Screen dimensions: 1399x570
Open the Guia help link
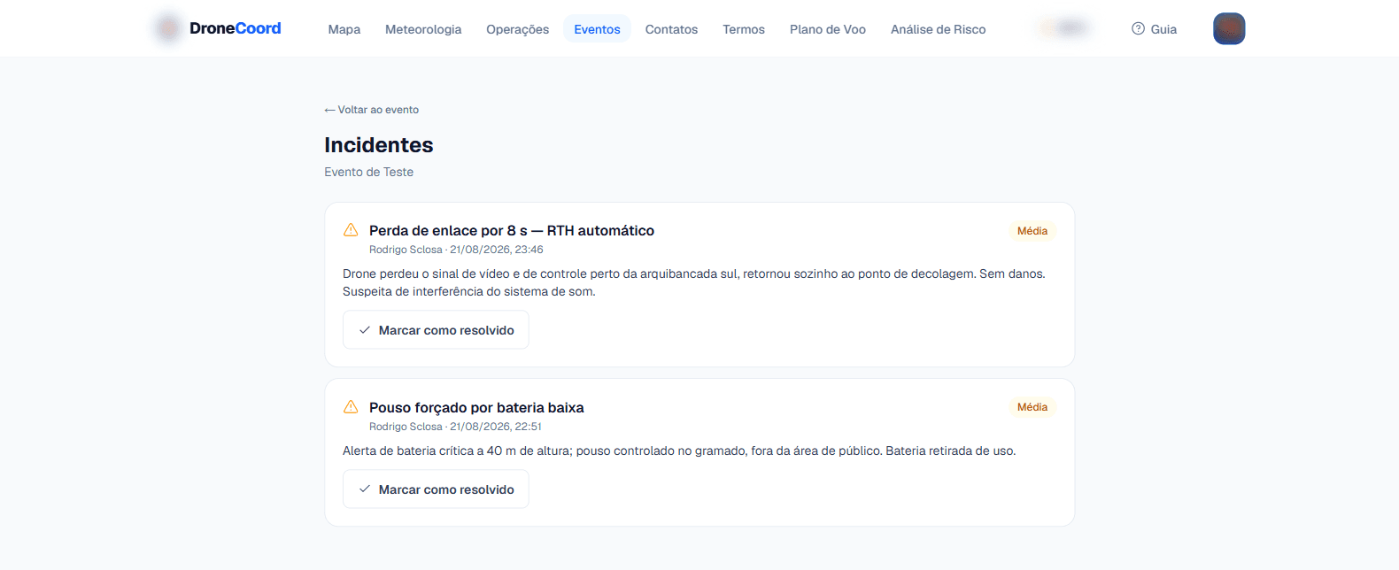pyautogui.click(x=1154, y=29)
